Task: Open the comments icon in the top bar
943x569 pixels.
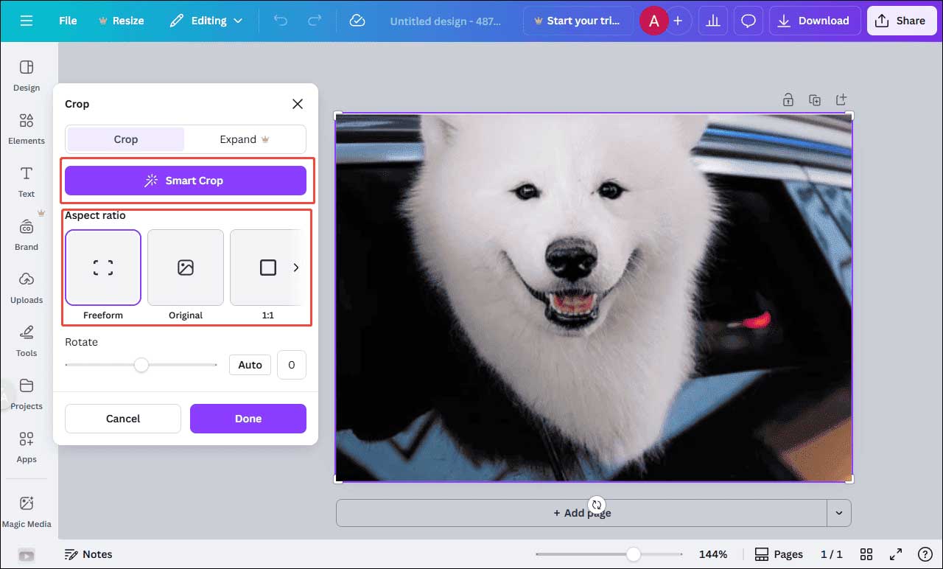Action: click(x=749, y=21)
